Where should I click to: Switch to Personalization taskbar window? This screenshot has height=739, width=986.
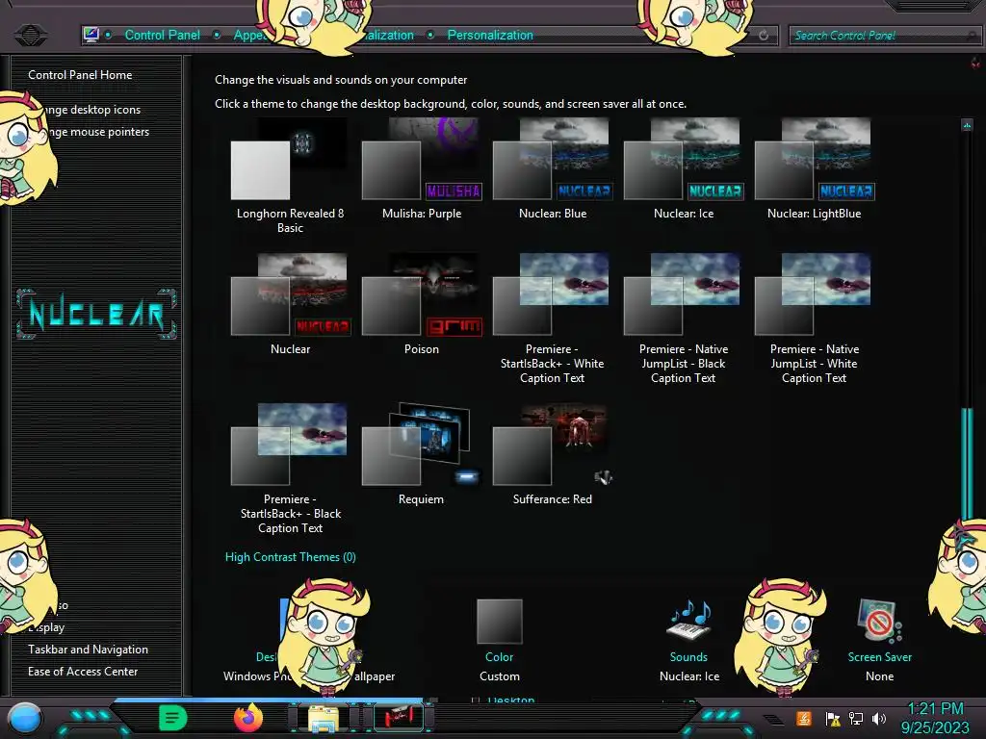[398, 717]
